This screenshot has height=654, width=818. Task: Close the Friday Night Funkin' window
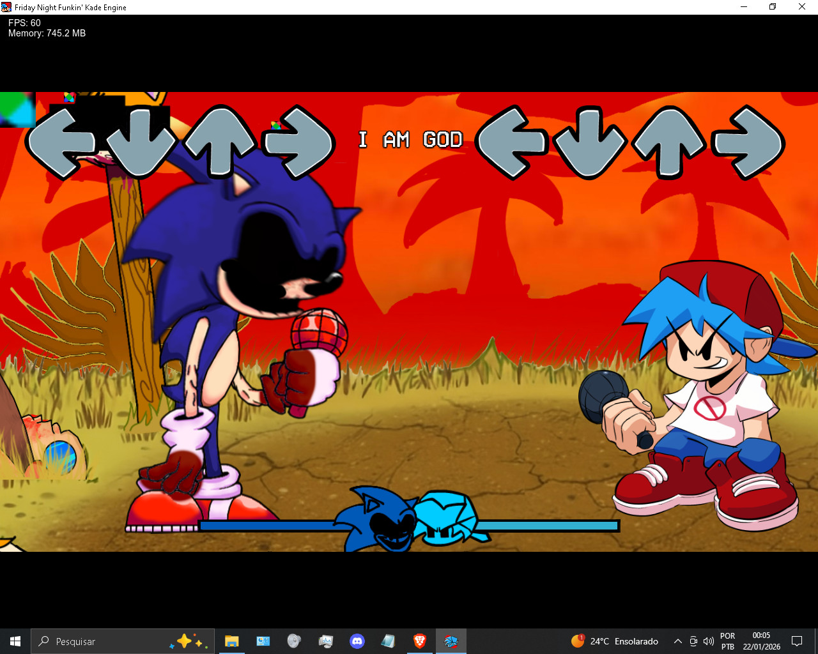[x=802, y=7]
